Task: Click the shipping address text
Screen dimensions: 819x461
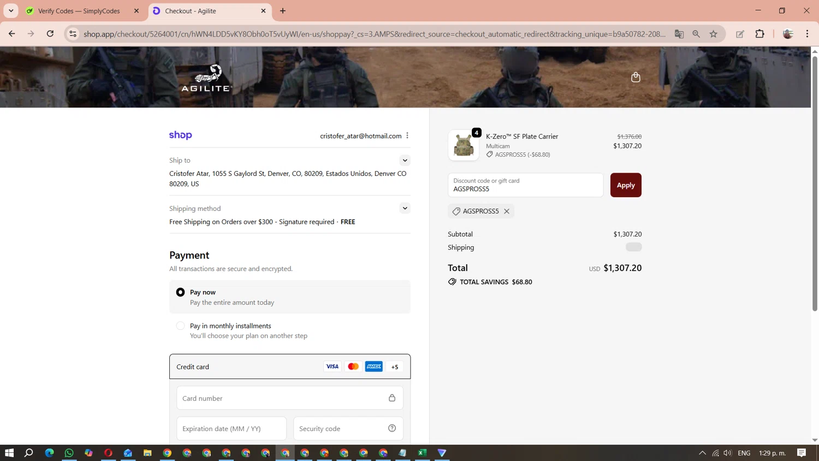Action: 288,179
